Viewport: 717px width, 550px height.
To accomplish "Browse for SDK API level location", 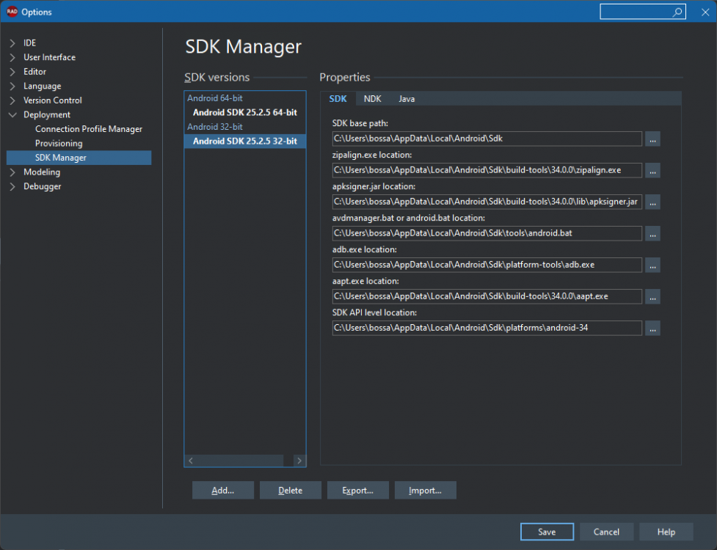I will point(652,328).
